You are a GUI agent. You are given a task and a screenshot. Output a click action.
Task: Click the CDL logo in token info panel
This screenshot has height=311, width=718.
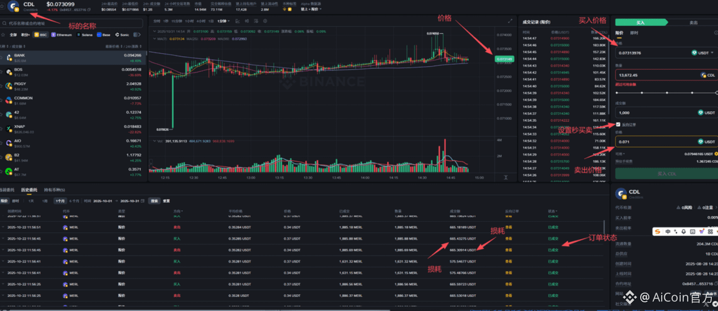[x=621, y=194]
